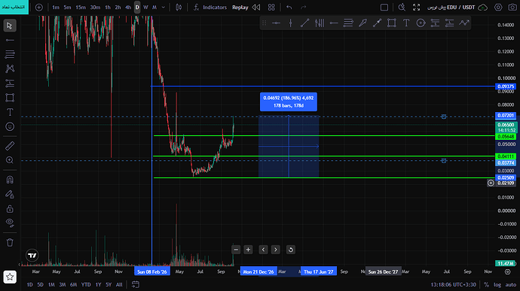The height and width of the screenshot is (291, 520).
Task: Toggle log scale
Action: [497, 284]
